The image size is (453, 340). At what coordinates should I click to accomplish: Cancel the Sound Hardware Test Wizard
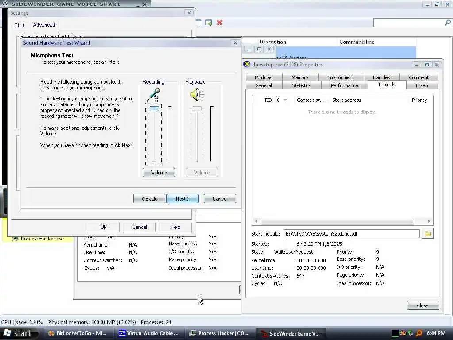[220, 199]
